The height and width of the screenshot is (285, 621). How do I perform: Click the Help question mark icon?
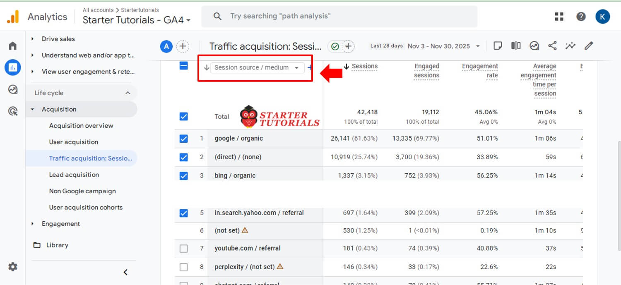coord(581,17)
